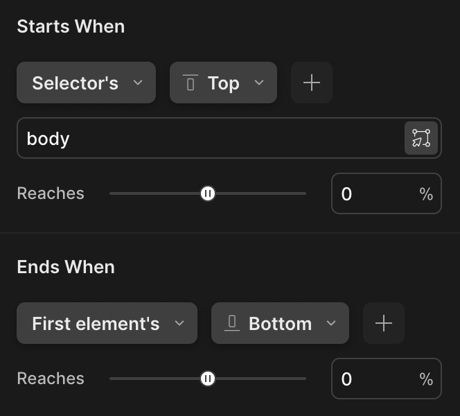Screen dimensions: 460x416
Task: Open the Bottom edge dropdown
Action: click(x=280, y=323)
